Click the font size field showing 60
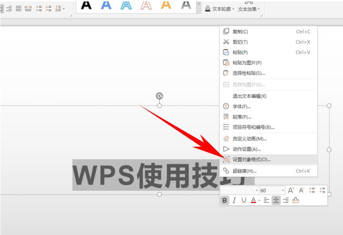This screenshot has height=235, width=343. [x=270, y=190]
